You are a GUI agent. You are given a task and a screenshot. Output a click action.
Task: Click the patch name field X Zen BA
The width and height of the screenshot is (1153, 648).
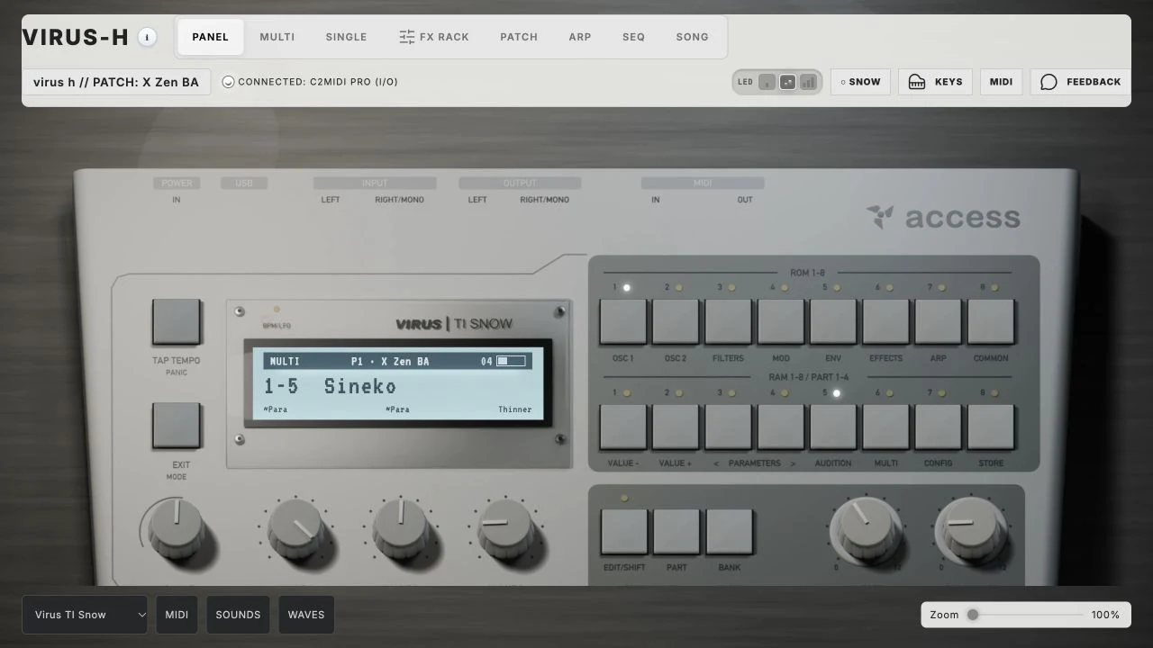click(x=116, y=82)
